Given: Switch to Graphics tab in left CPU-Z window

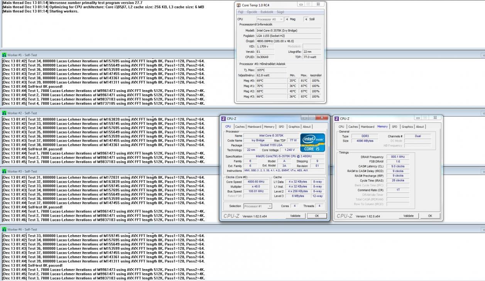Looking at the screenshot, I should [x=294, y=127].
